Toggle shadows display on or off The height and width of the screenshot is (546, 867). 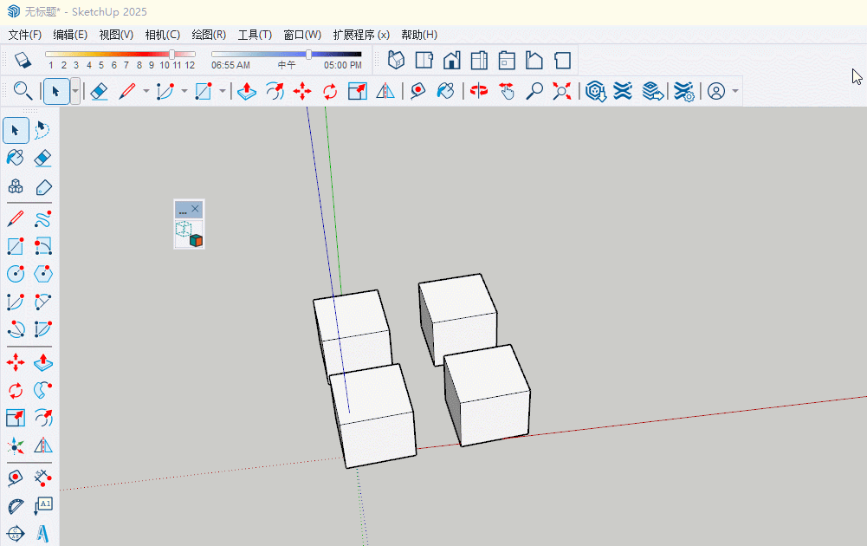click(22, 60)
